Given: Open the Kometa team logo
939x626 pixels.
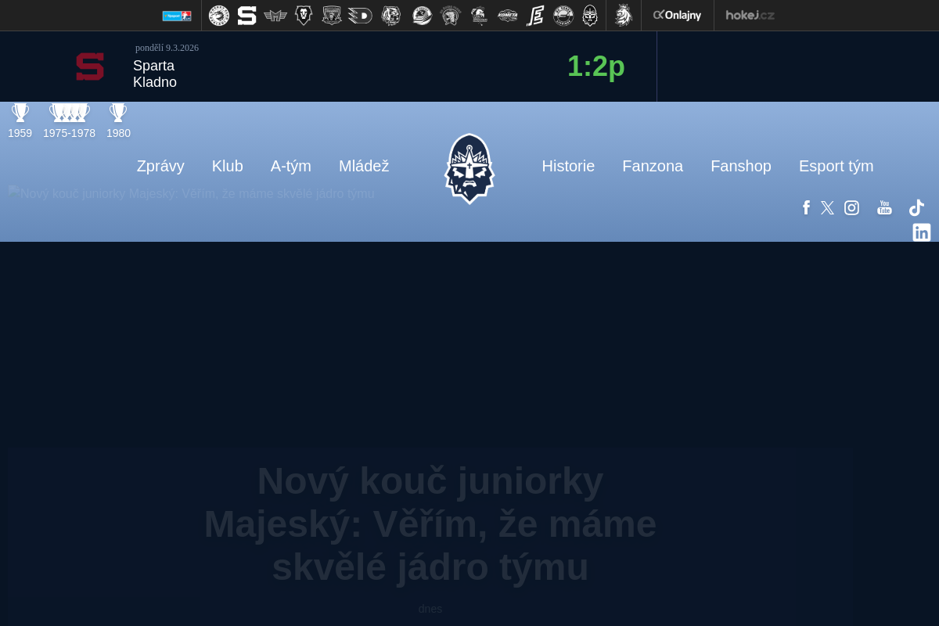Looking at the screenshot, I should tap(508, 16).
